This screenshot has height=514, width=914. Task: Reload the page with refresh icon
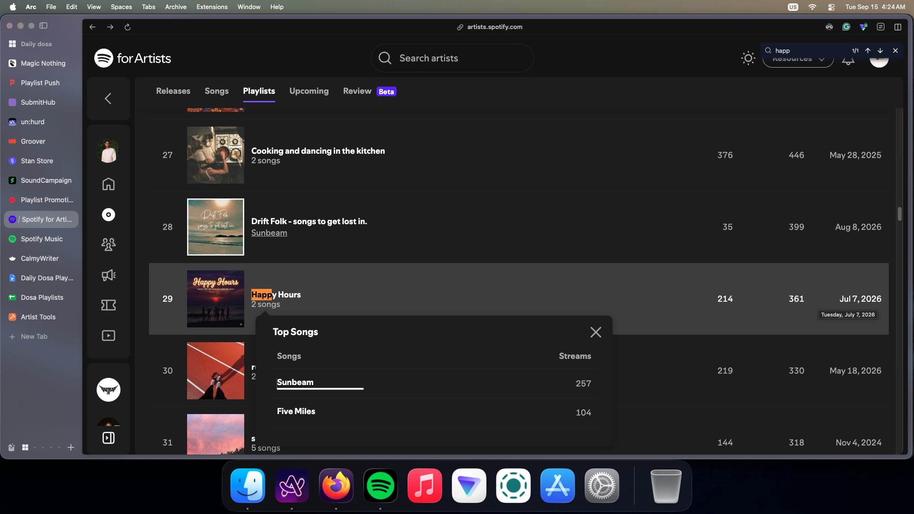point(128,27)
